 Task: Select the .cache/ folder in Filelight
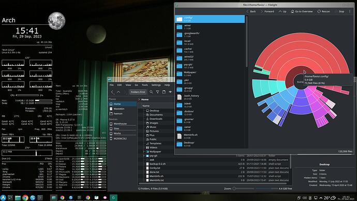[x=210, y=50]
